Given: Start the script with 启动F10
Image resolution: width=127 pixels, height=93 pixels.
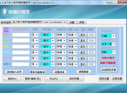Looking at the screenshot, I should [12, 79].
